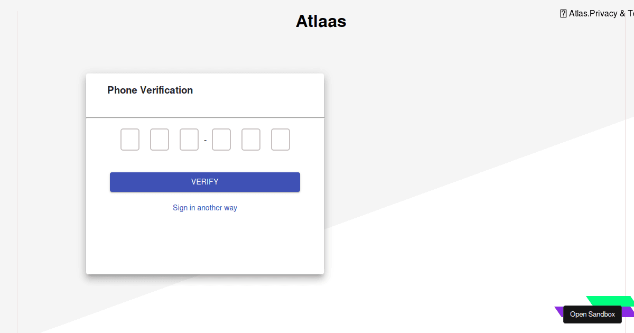This screenshot has height=333, width=634.
Task: Select the last verification code box
Action: point(281,140)
